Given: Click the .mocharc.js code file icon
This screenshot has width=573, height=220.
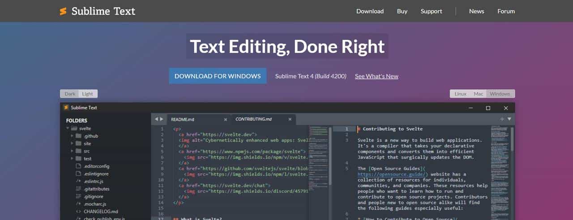Looking at the screenshot, I should [x=78, y=204].
